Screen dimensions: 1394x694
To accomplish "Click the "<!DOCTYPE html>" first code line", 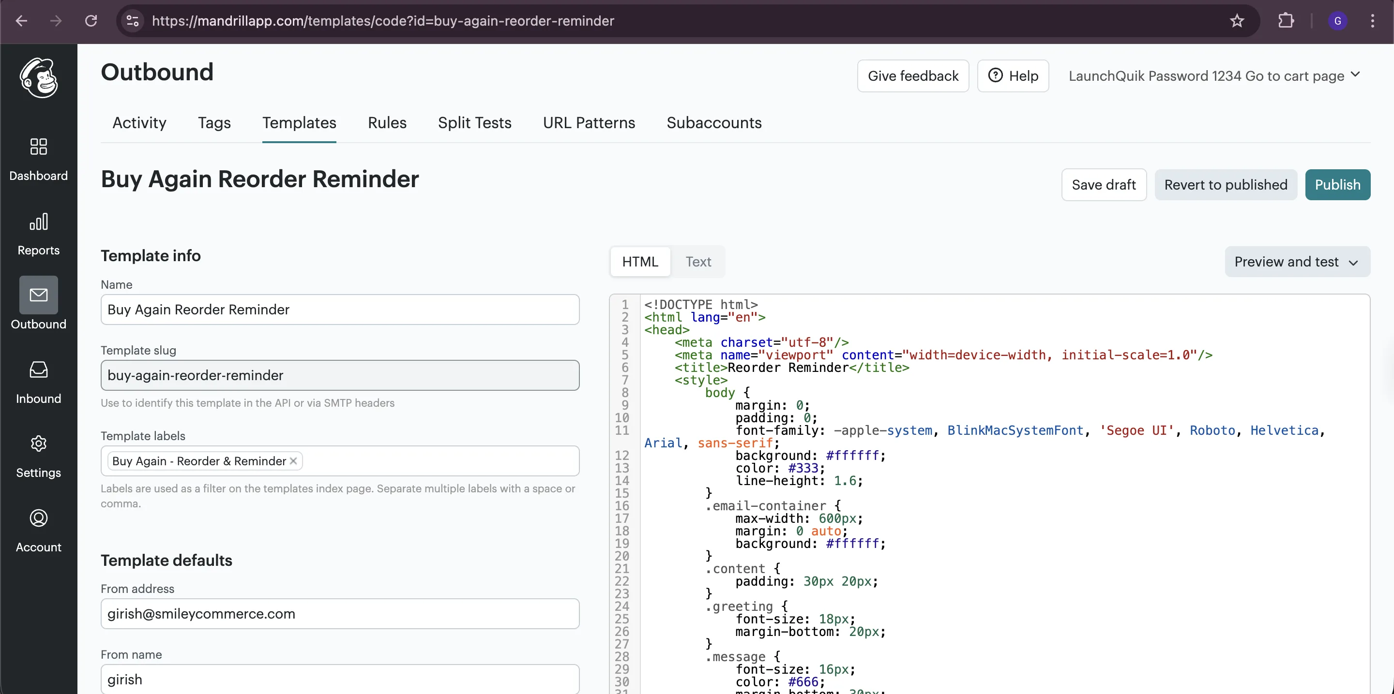I will (x=701, y=305).
